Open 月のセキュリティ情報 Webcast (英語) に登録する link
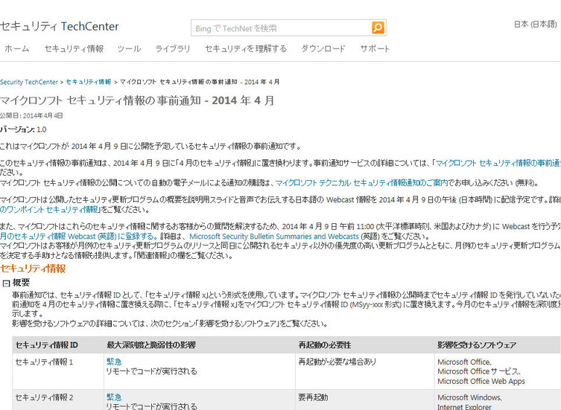This screenshot has height=410, width=561. point(78,237)
